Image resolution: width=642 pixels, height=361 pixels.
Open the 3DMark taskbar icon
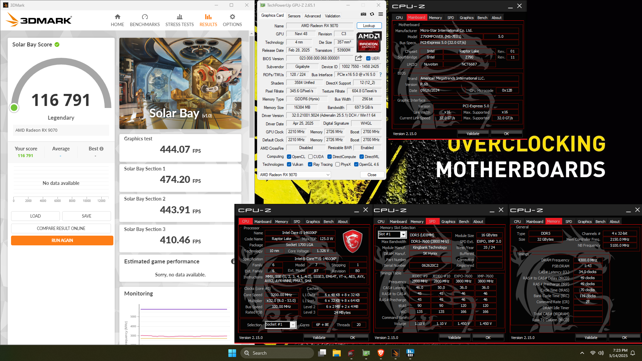point(395,353)
